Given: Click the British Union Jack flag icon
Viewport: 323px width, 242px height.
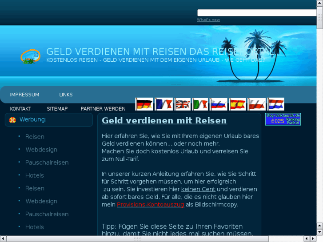Looking at the screenshot, I should coord(183,104).
